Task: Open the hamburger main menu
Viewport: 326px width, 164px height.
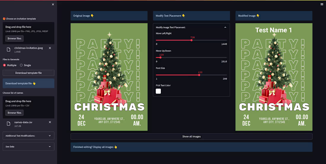Action: point(322,4)
